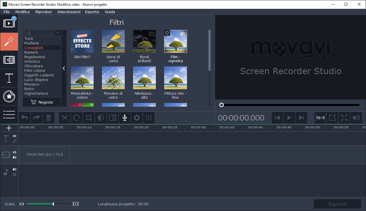Screen dimensions: 366x211
Task: Click the Negozio store button
Action: [x=42, y=102]
